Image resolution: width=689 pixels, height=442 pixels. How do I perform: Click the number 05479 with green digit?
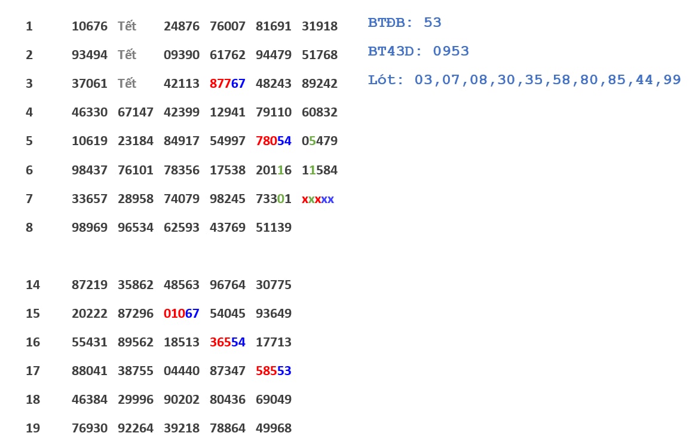pyautogui.click(x=320, y=141)
